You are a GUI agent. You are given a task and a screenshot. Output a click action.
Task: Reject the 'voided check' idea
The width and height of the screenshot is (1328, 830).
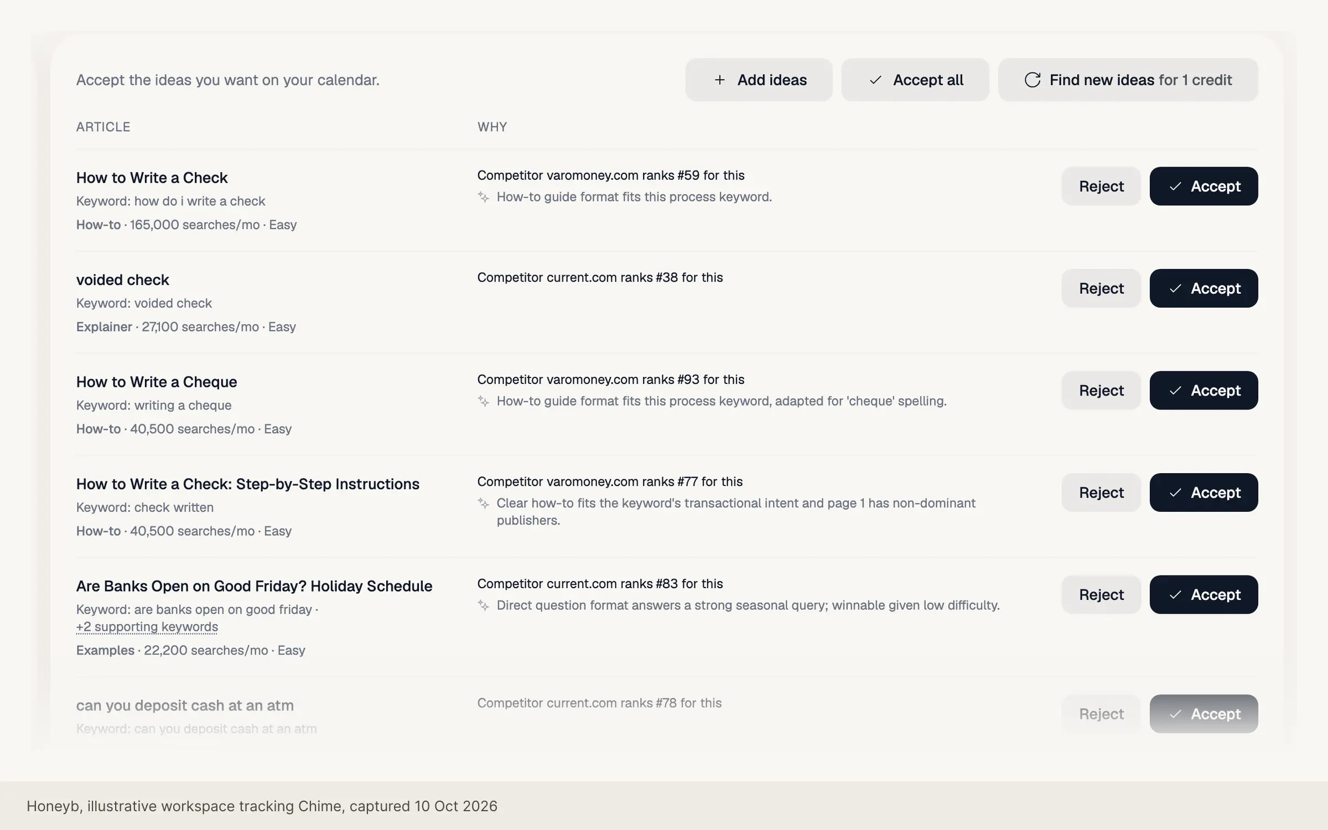coord(1101,288)
